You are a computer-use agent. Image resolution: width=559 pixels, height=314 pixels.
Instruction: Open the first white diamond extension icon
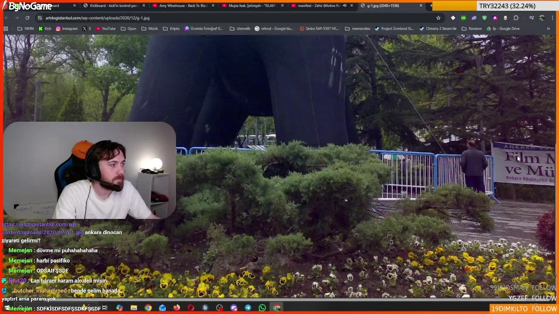pyautogui.click(x=453, y=18)
